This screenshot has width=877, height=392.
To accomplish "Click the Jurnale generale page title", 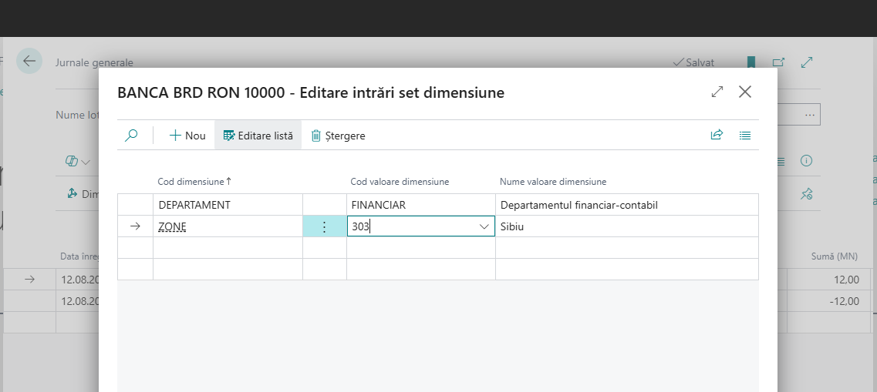I will [x=94, y=62].
